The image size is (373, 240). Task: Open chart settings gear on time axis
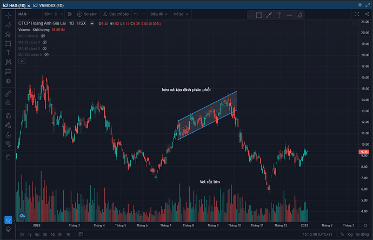tap(365, 225)
